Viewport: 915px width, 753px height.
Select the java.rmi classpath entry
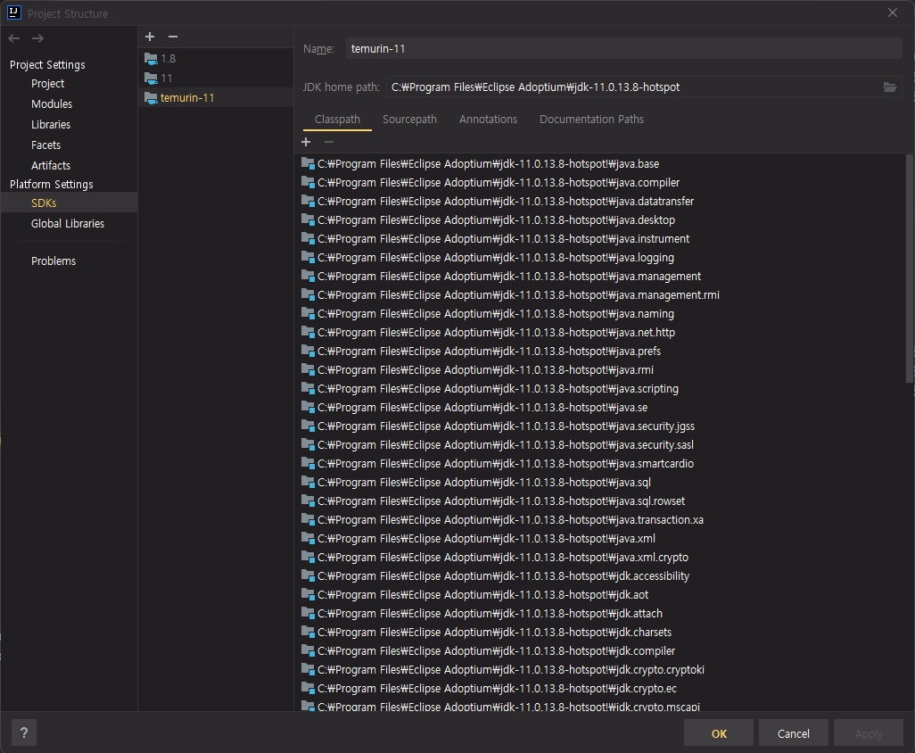coord(601,369)
